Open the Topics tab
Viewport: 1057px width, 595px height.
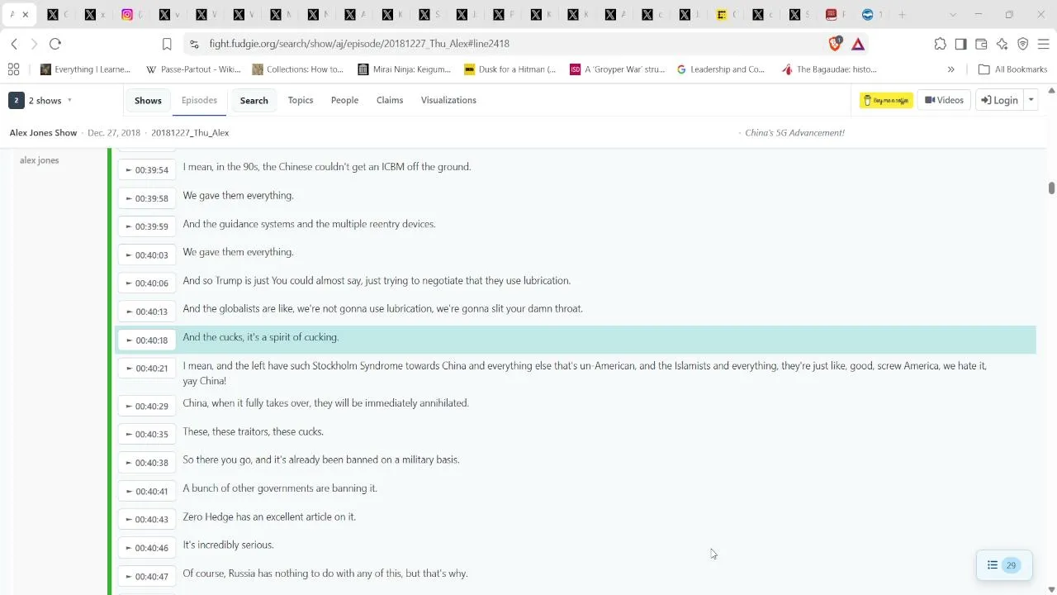click(x=301, y=100)
